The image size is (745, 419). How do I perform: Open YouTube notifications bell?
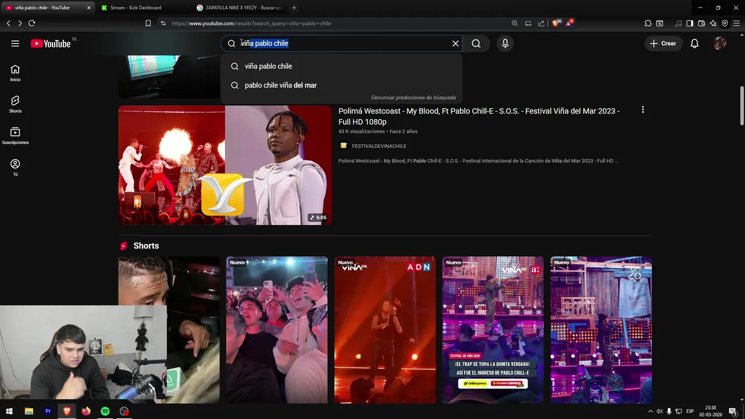(x=694, y=44)
